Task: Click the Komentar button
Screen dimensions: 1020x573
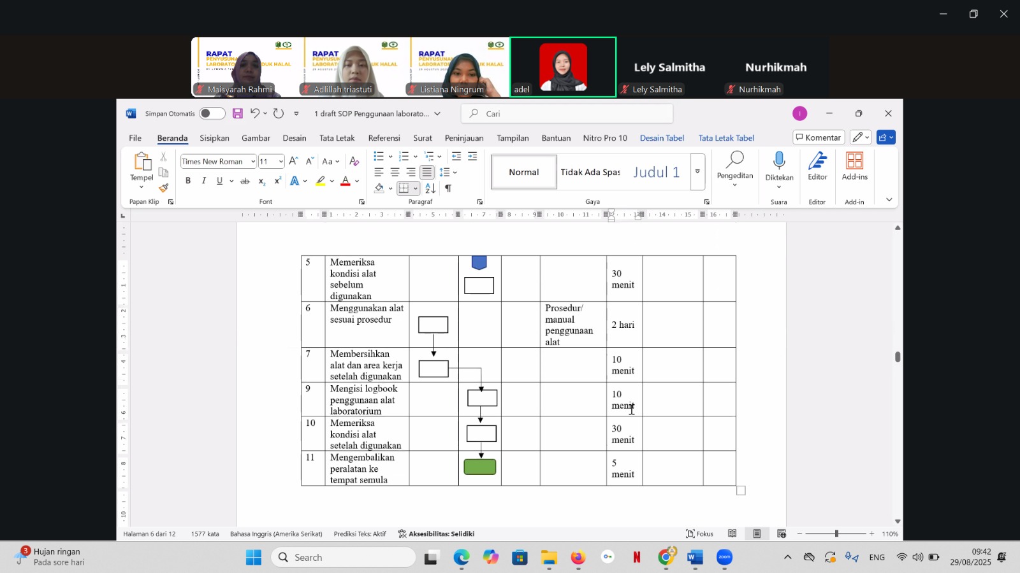Action: click(x=819, y=138)
